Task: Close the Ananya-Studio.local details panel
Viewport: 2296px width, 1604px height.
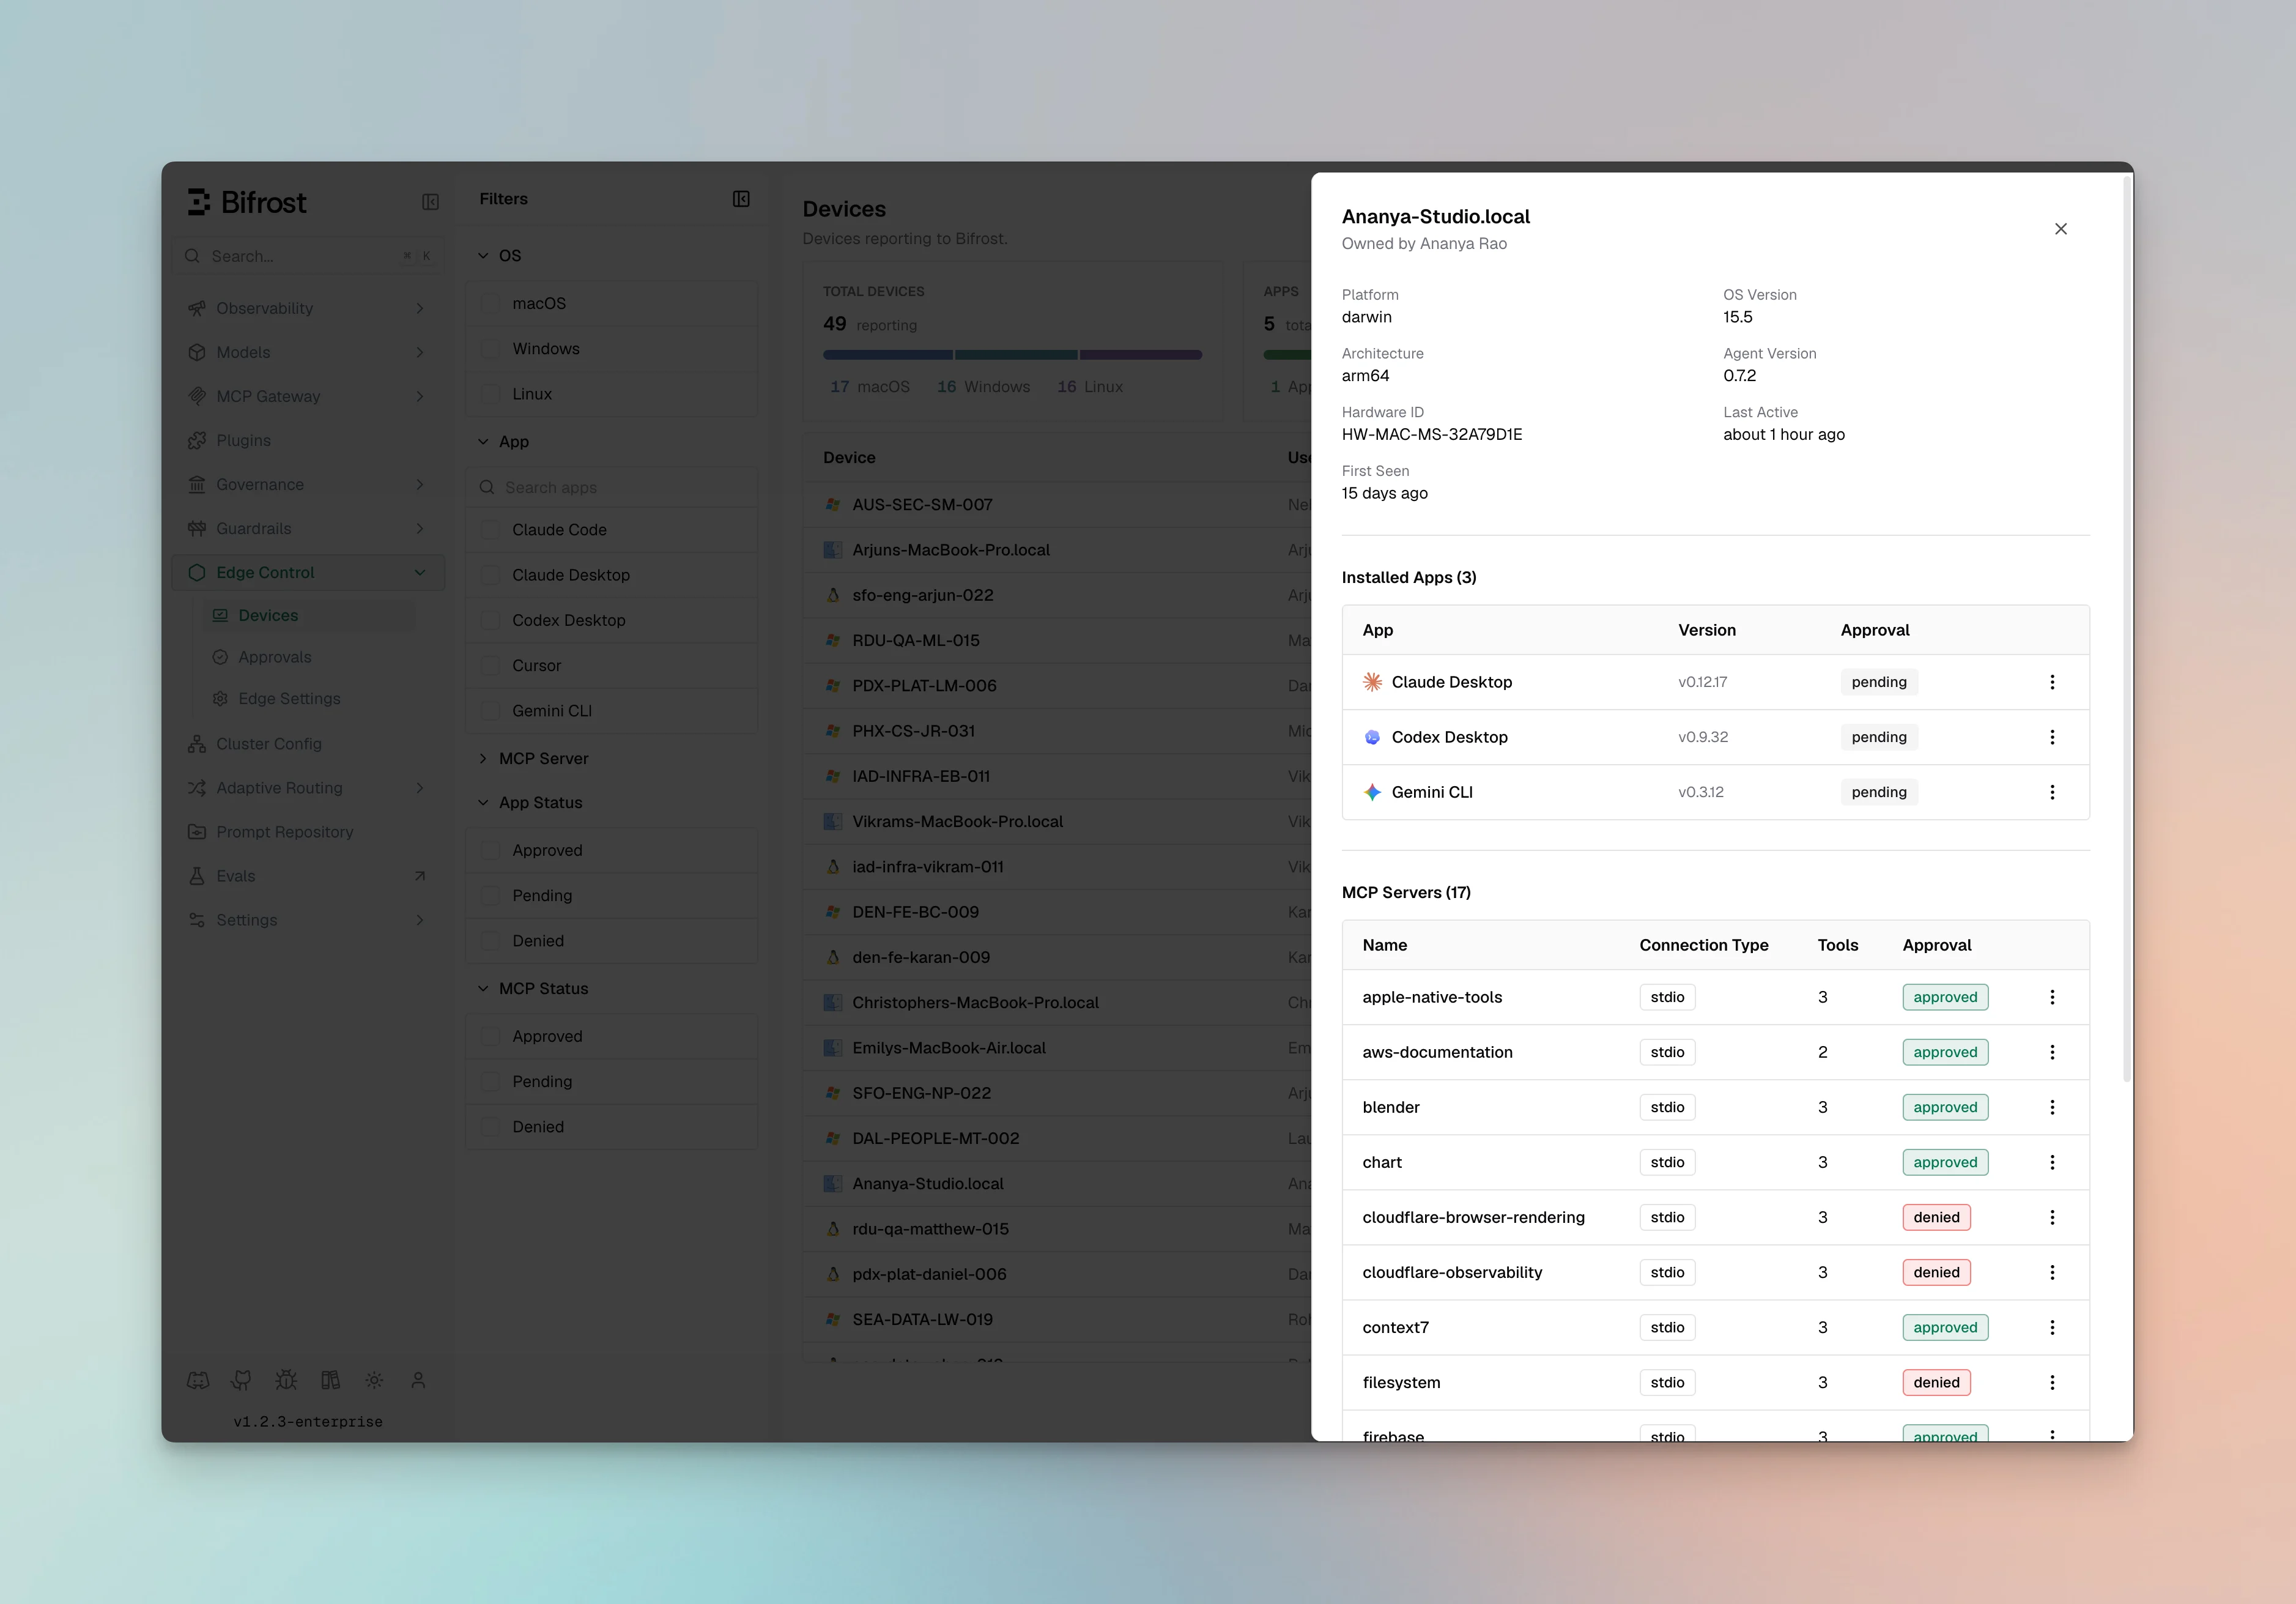Action: (2061, 229)
